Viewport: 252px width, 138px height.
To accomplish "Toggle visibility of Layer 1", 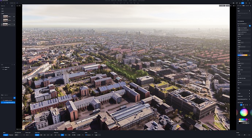I will pos(3,70).
